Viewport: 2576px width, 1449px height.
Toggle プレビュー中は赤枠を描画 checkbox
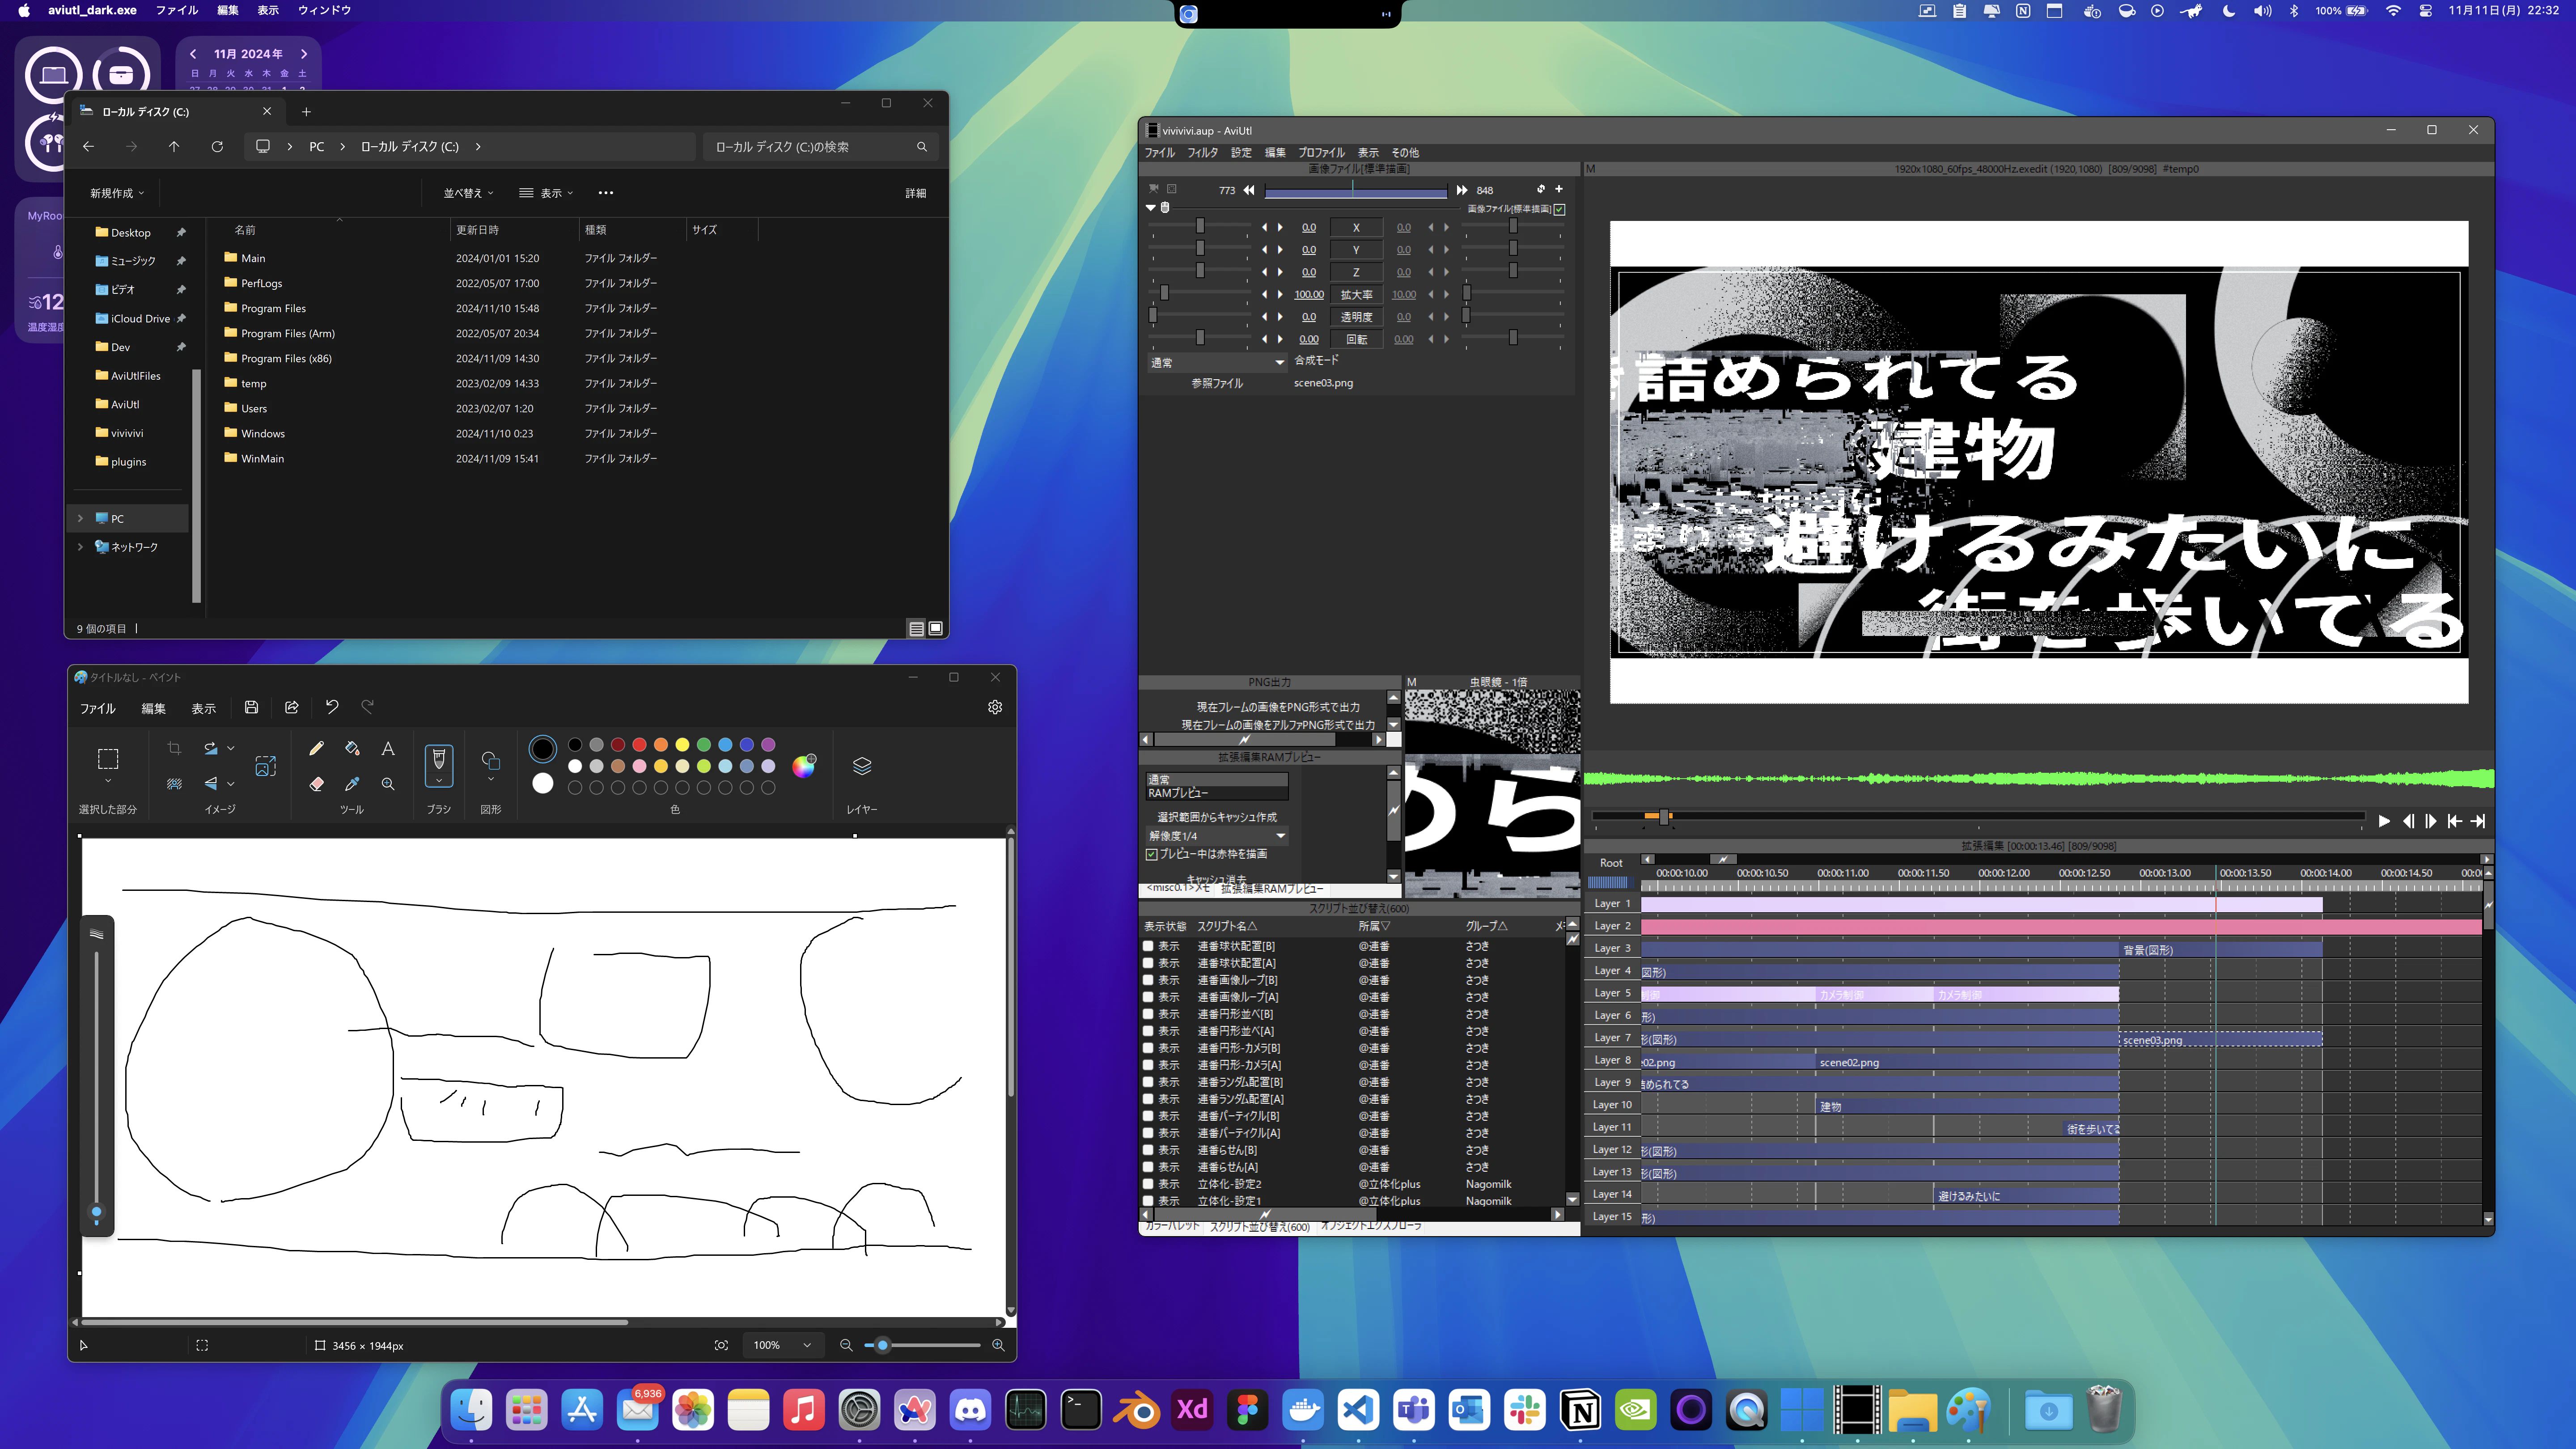pyautogui.click(x=1151, y=854)
